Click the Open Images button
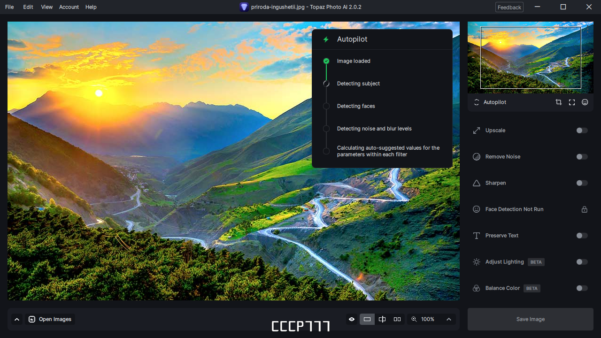The image size is (601, 338). 50,319
